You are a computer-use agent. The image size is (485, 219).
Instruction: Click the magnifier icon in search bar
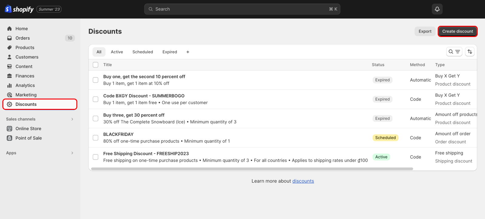(151, 9)
